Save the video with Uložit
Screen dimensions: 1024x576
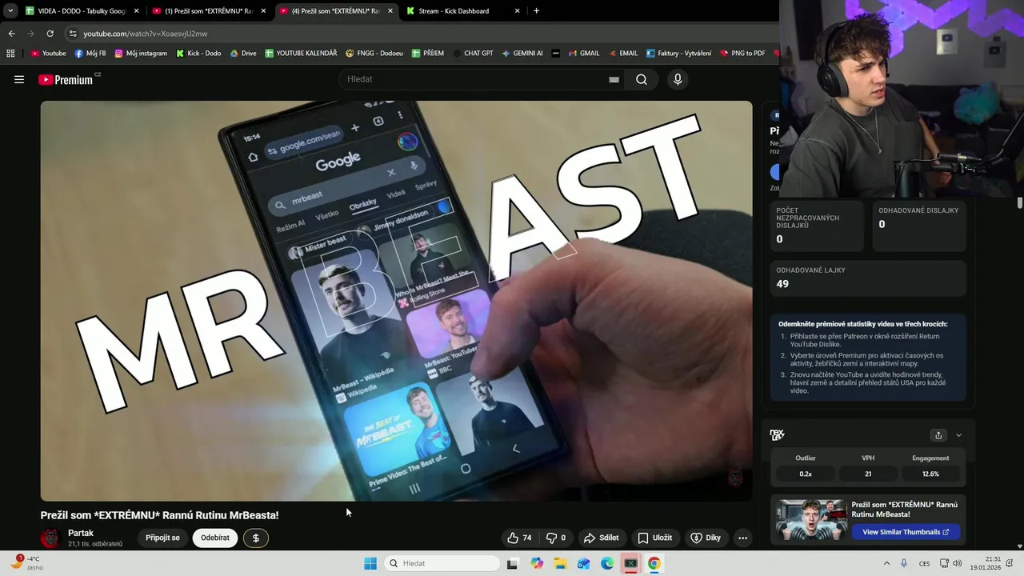click(x=655, y=538)
